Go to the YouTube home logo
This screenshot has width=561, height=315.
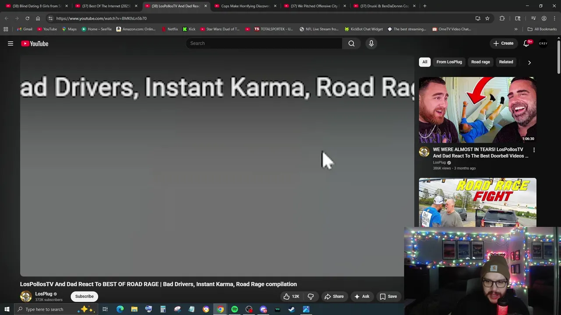tap(35, 43)
